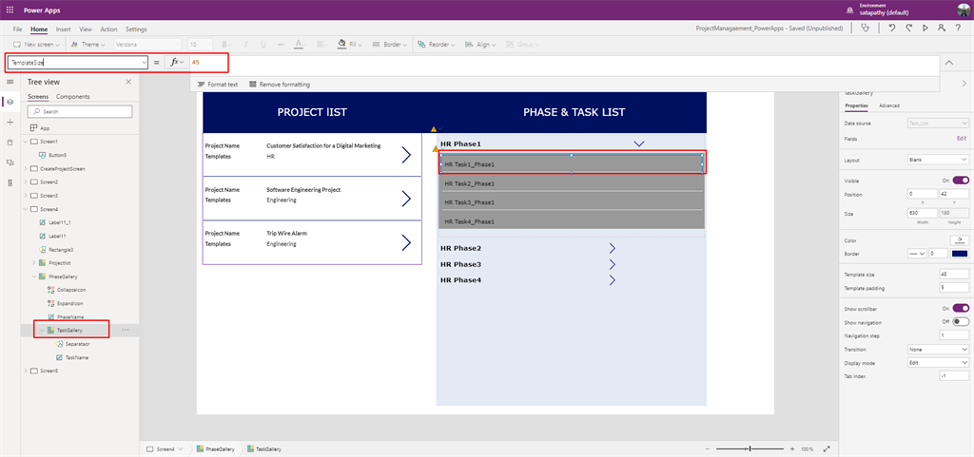Open the Border toolbar dropdown
974x457 pixels.
[390, 45]
